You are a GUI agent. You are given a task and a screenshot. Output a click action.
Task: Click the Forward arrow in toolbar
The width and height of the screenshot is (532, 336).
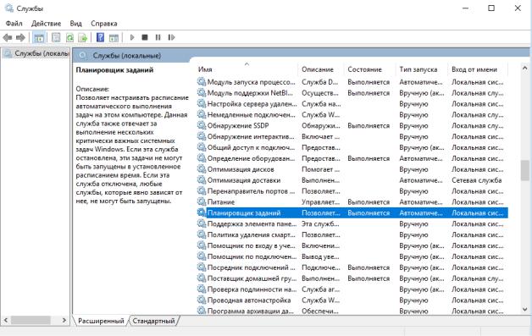click(x=20, y=37)
